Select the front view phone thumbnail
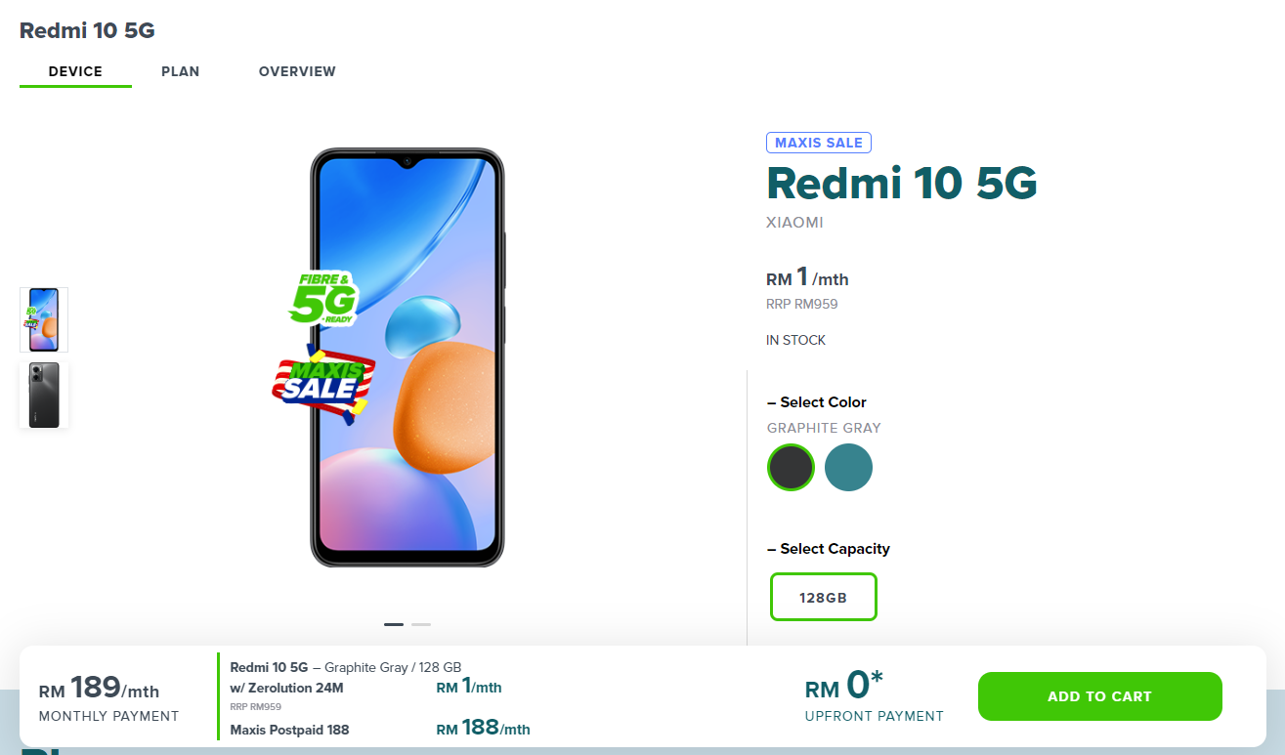 click(x=44, y=319)
